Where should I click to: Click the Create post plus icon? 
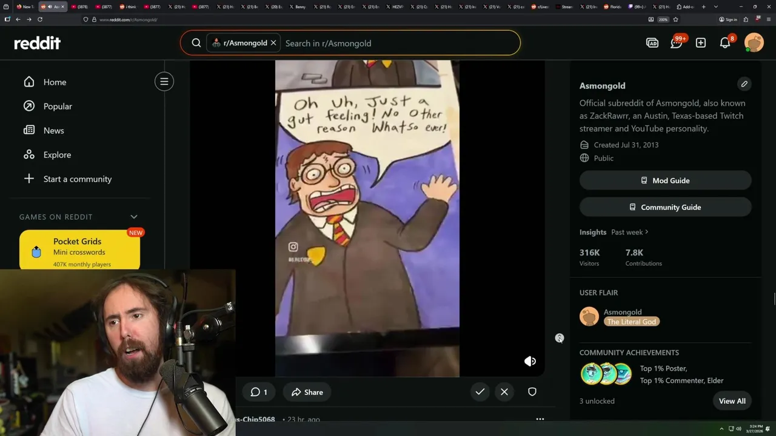pos(701,43)
